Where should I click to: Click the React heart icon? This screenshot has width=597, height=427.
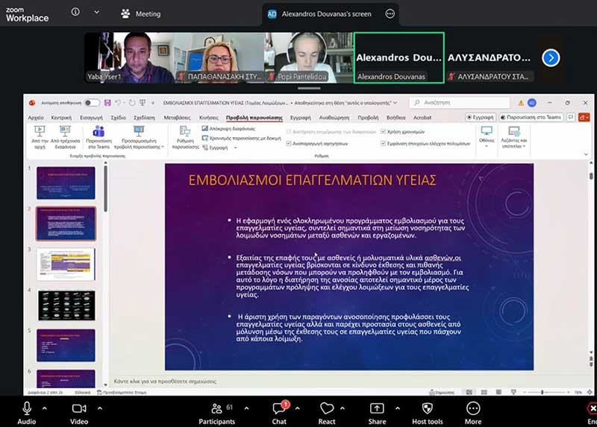[327, 408]
